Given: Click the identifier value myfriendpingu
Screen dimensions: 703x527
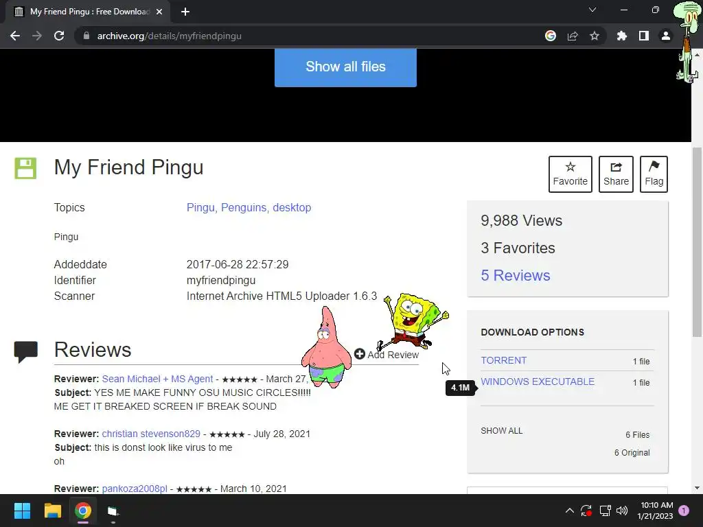Looking at the screenshot, I should coord(221,280).
